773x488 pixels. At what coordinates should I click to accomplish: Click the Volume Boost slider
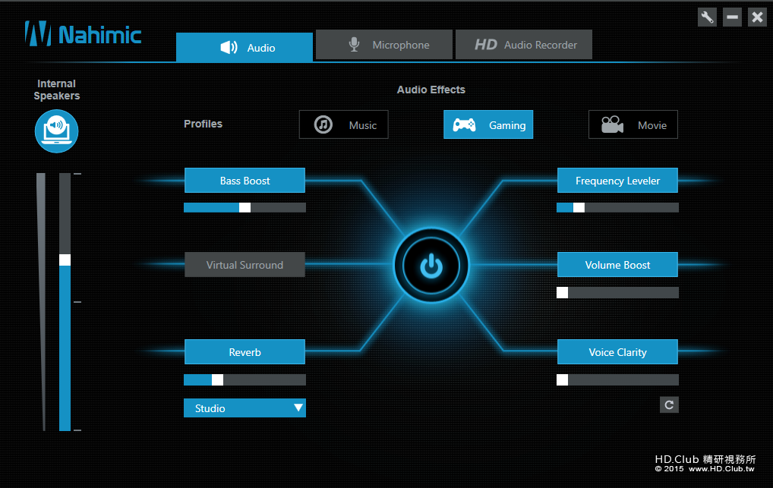(x=617, y=293)
